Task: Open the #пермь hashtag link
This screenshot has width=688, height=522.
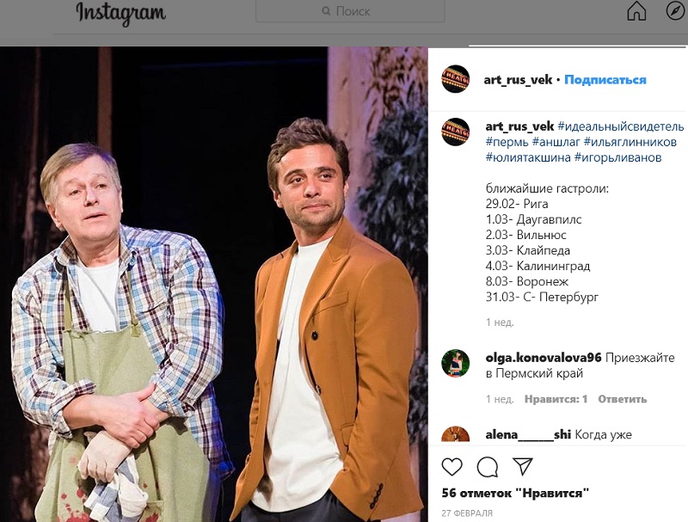Action: point(507,142)
